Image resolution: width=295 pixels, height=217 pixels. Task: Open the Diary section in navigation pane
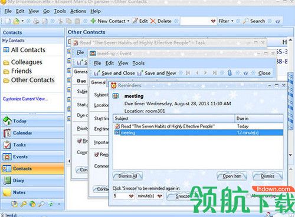[32, 181]
